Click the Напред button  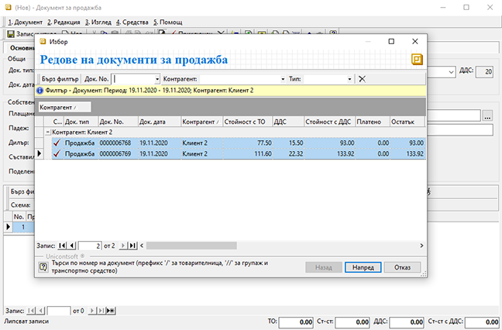click(x=363, y=267)
